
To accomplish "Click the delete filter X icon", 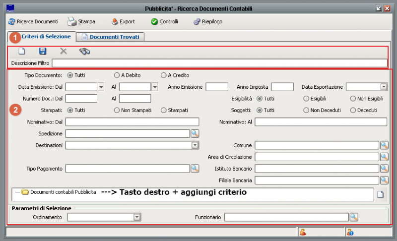I will pyautogui.click(x=64, y=51).
